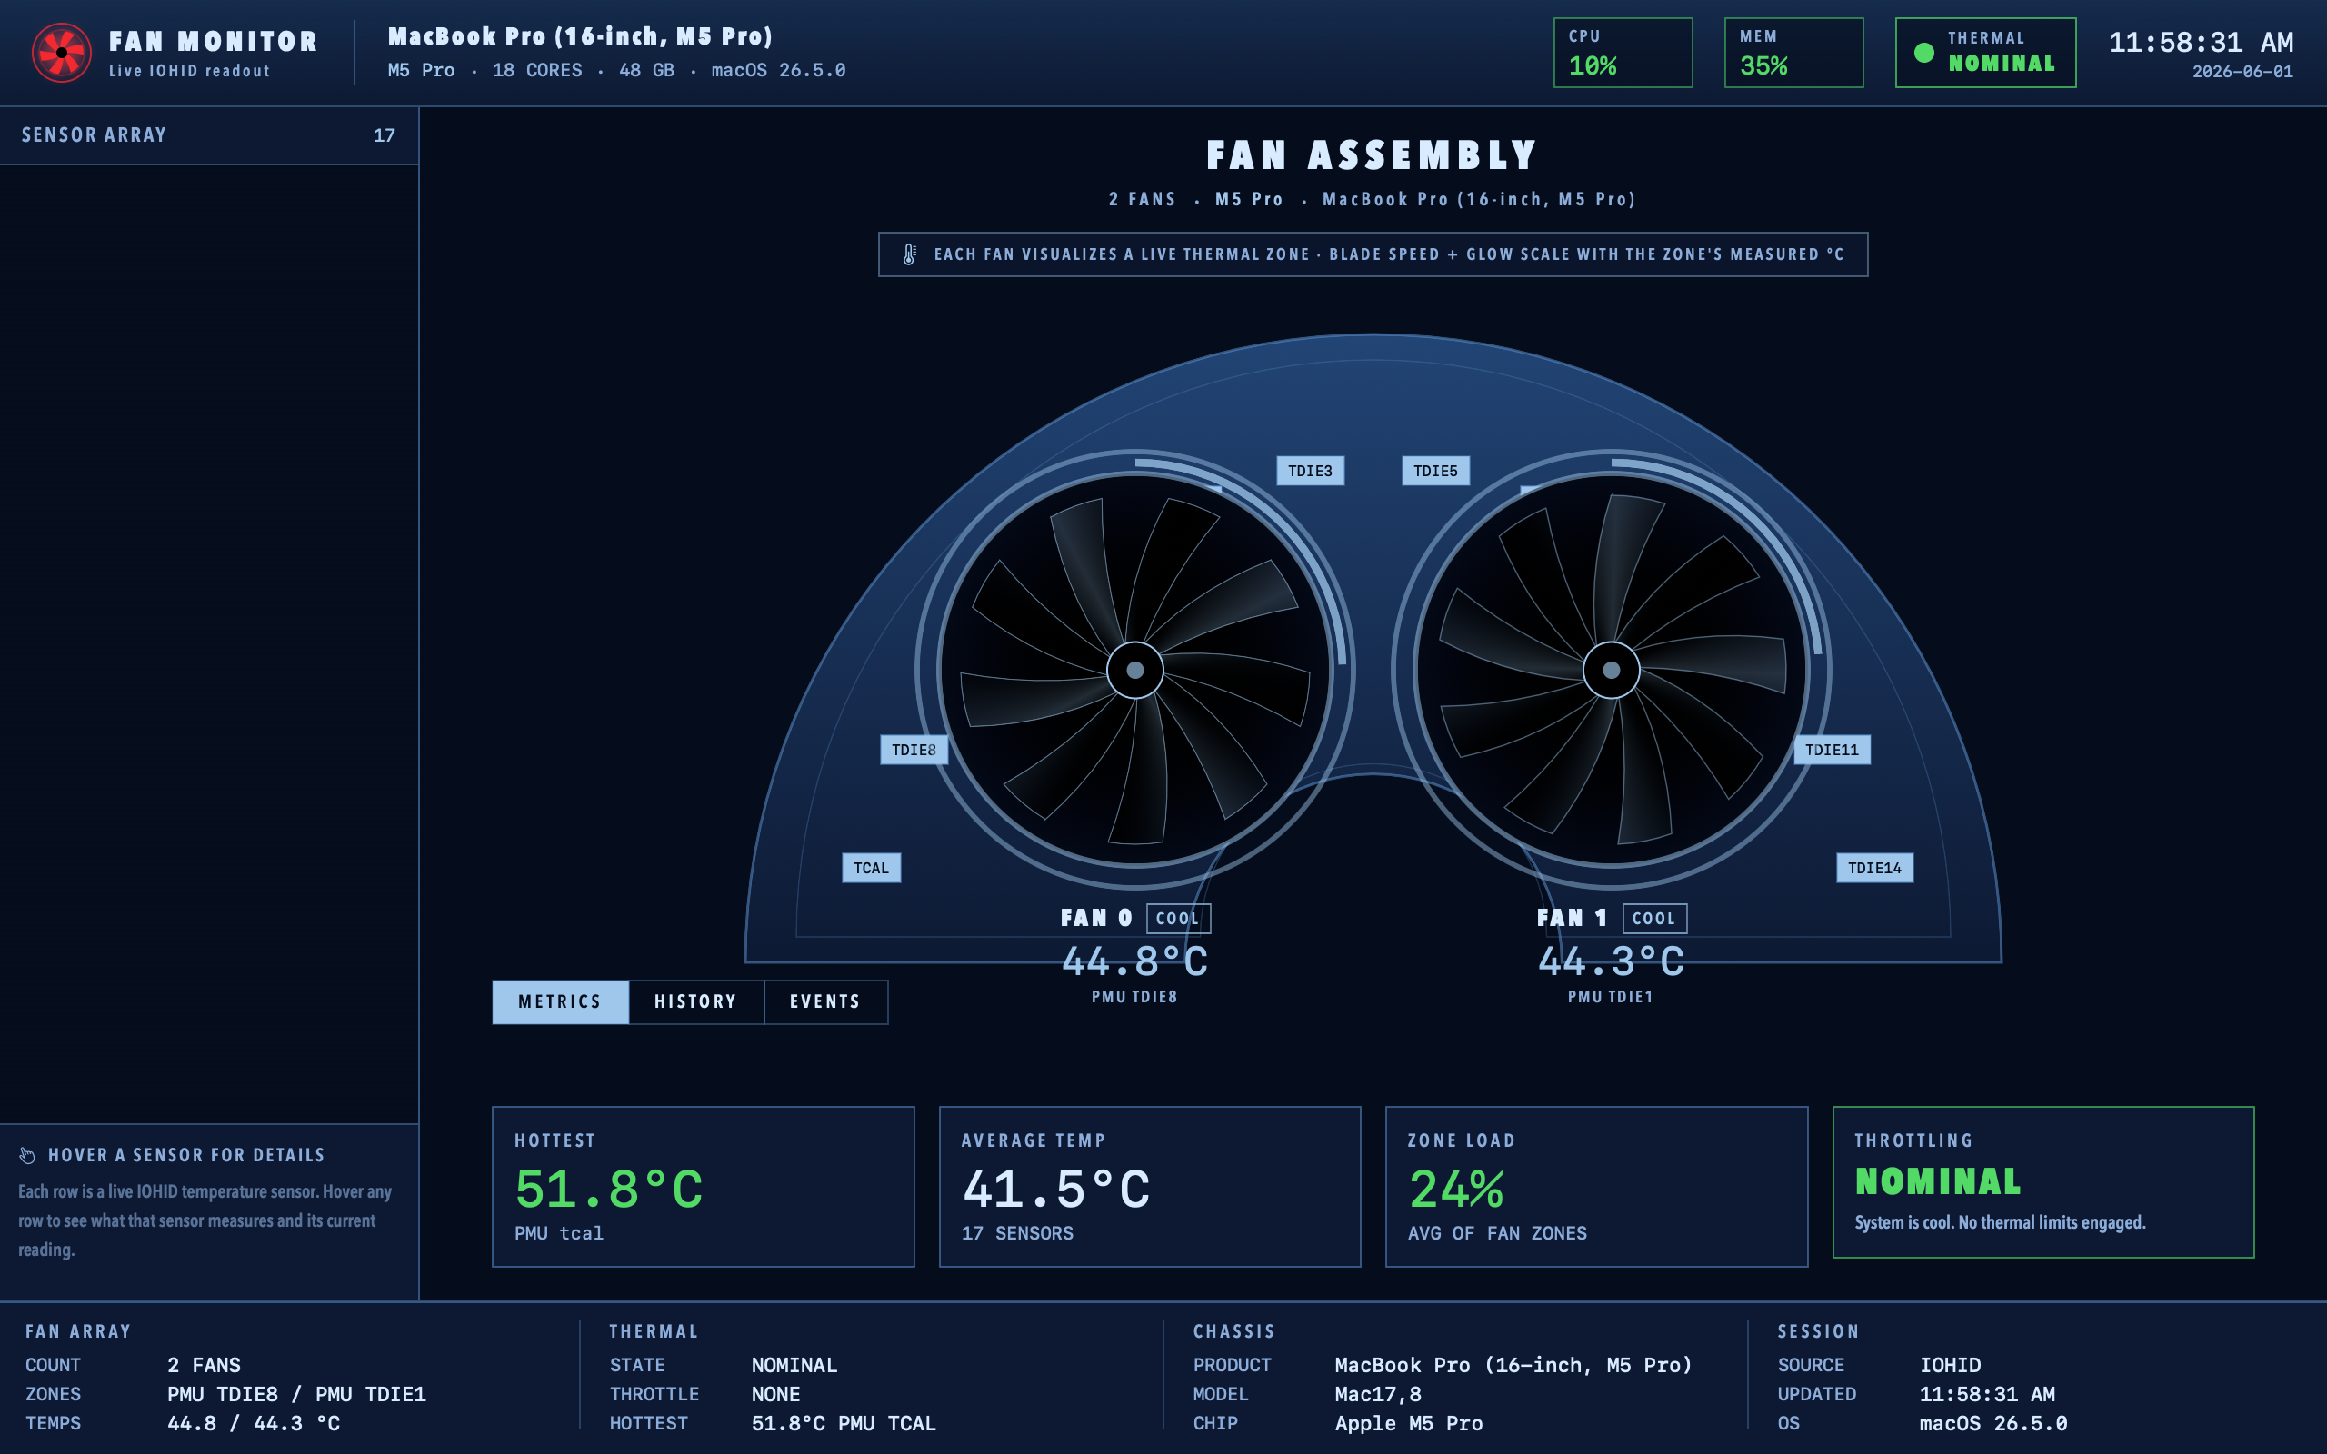Click the footer throttle value NONE
Viewport: 2327px width, 1454px height.
(x=776, y=1394)
